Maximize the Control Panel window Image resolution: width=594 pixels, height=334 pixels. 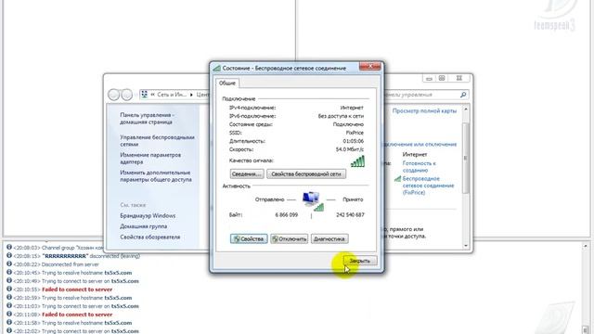(442, 78)
